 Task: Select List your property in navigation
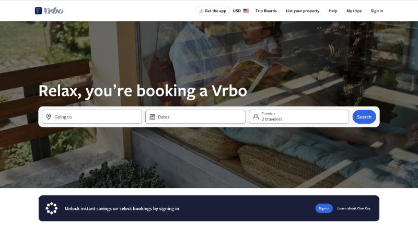pyautogui.click(x=303, y=10)
